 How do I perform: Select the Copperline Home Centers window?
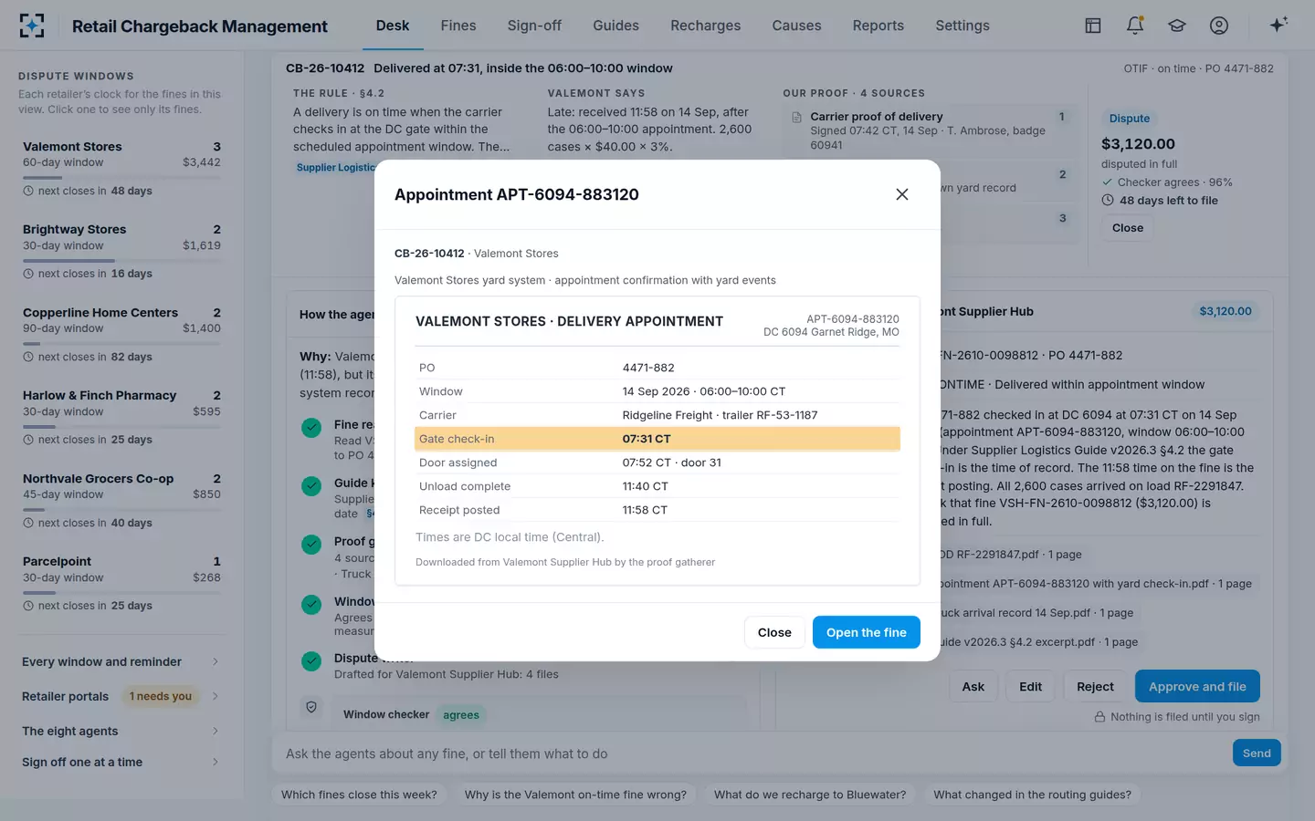pos(121,334)
